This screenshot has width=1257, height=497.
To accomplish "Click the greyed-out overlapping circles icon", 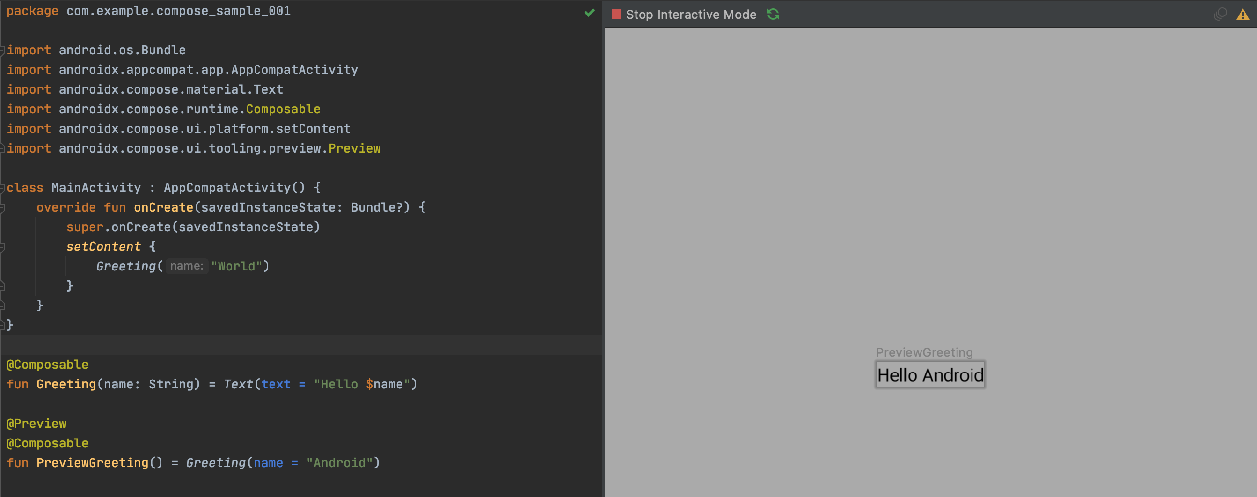I will pyautogui.click(x=1220, y=14).
